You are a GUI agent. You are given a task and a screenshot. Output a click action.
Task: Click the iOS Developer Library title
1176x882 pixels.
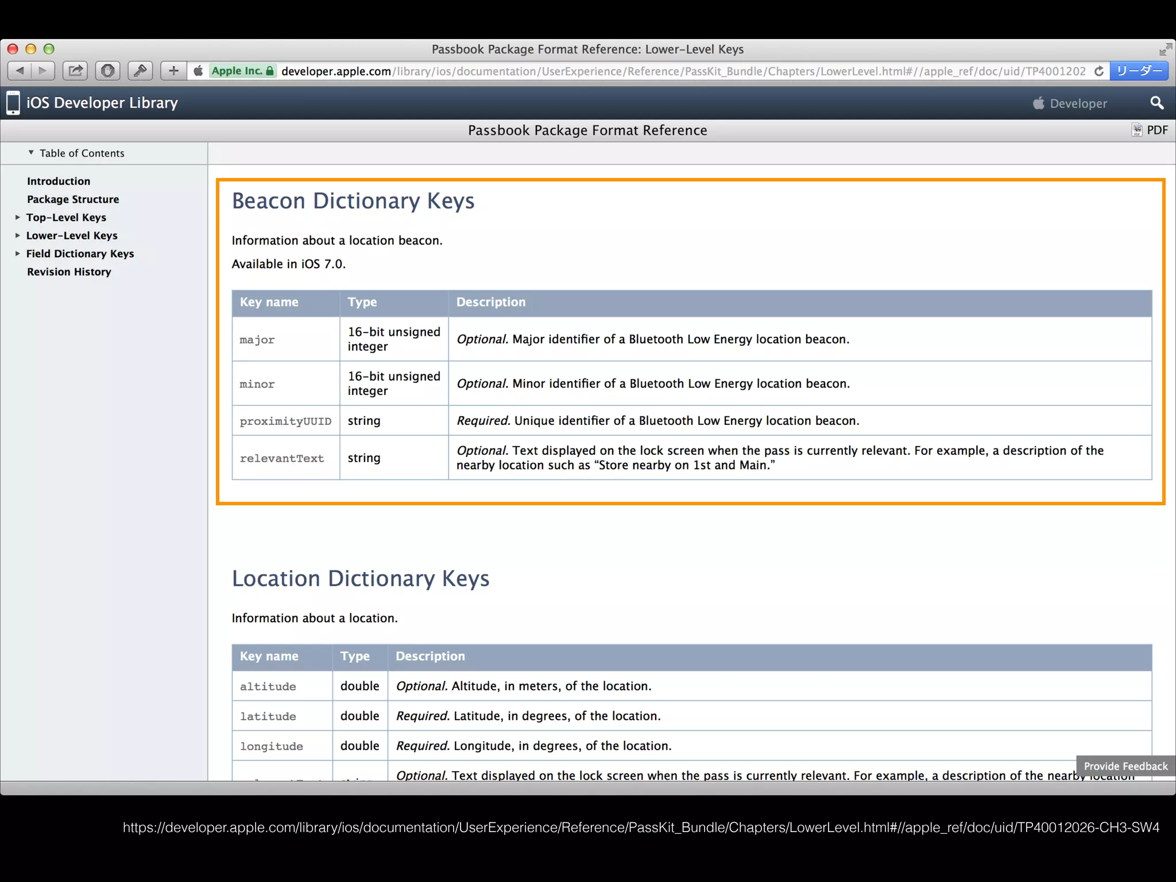(102, 103)
